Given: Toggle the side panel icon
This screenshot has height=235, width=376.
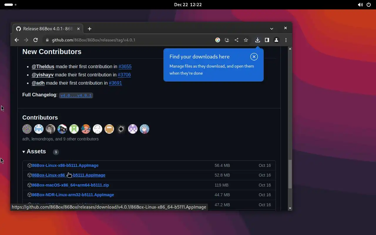Looking at the screenshot, I should point(267,40).
